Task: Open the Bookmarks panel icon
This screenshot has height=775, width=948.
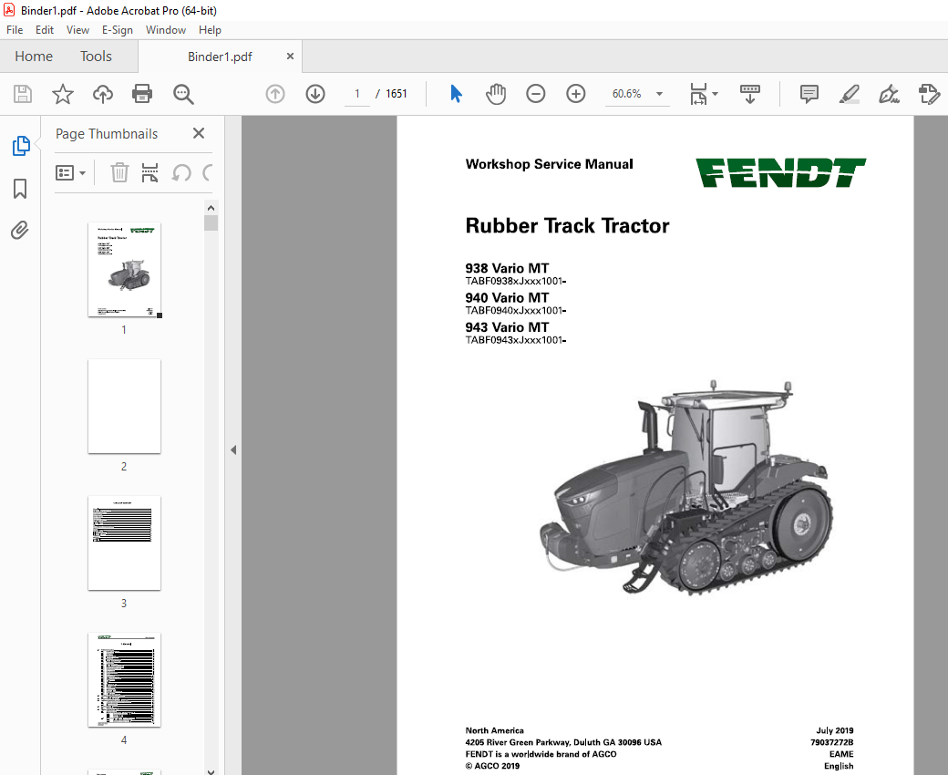Action: [x=20, y=188]
